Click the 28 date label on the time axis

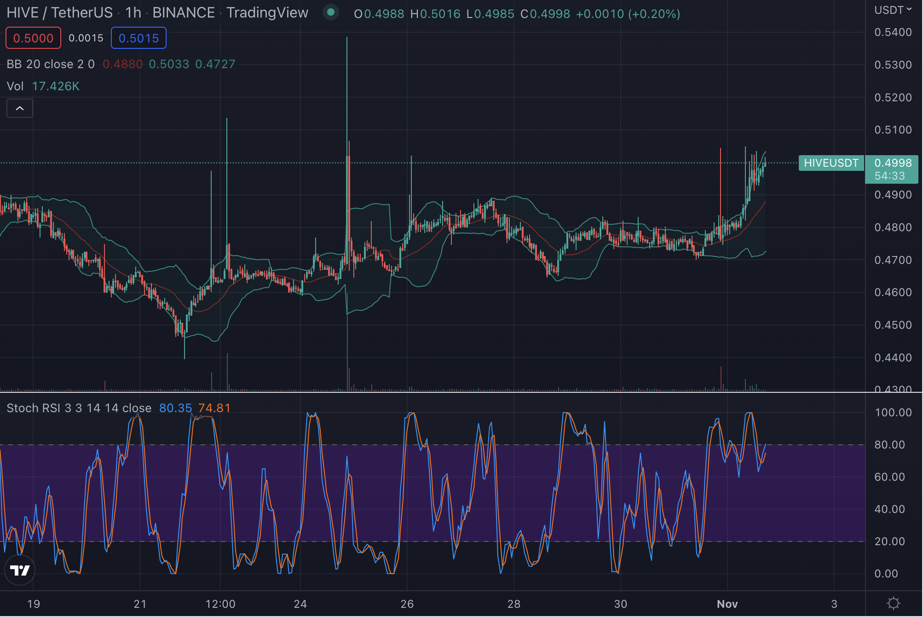coord(513,604)
